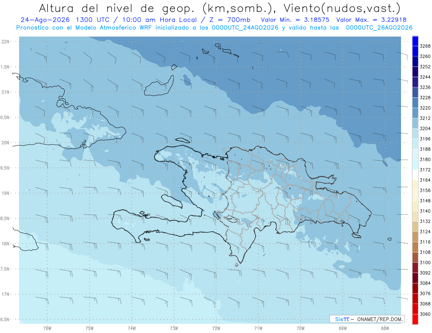Click the '71W' longitude axis label
Viewport: 432px width, 333px height.
point(258,328)
